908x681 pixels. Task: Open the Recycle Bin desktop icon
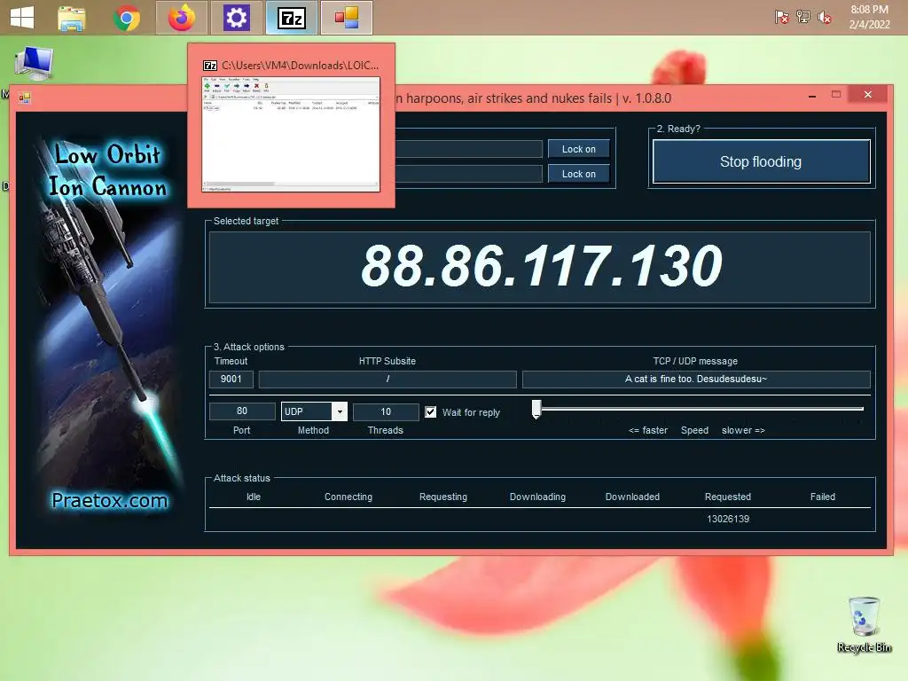pyautogui.click(x=864, y=624)
